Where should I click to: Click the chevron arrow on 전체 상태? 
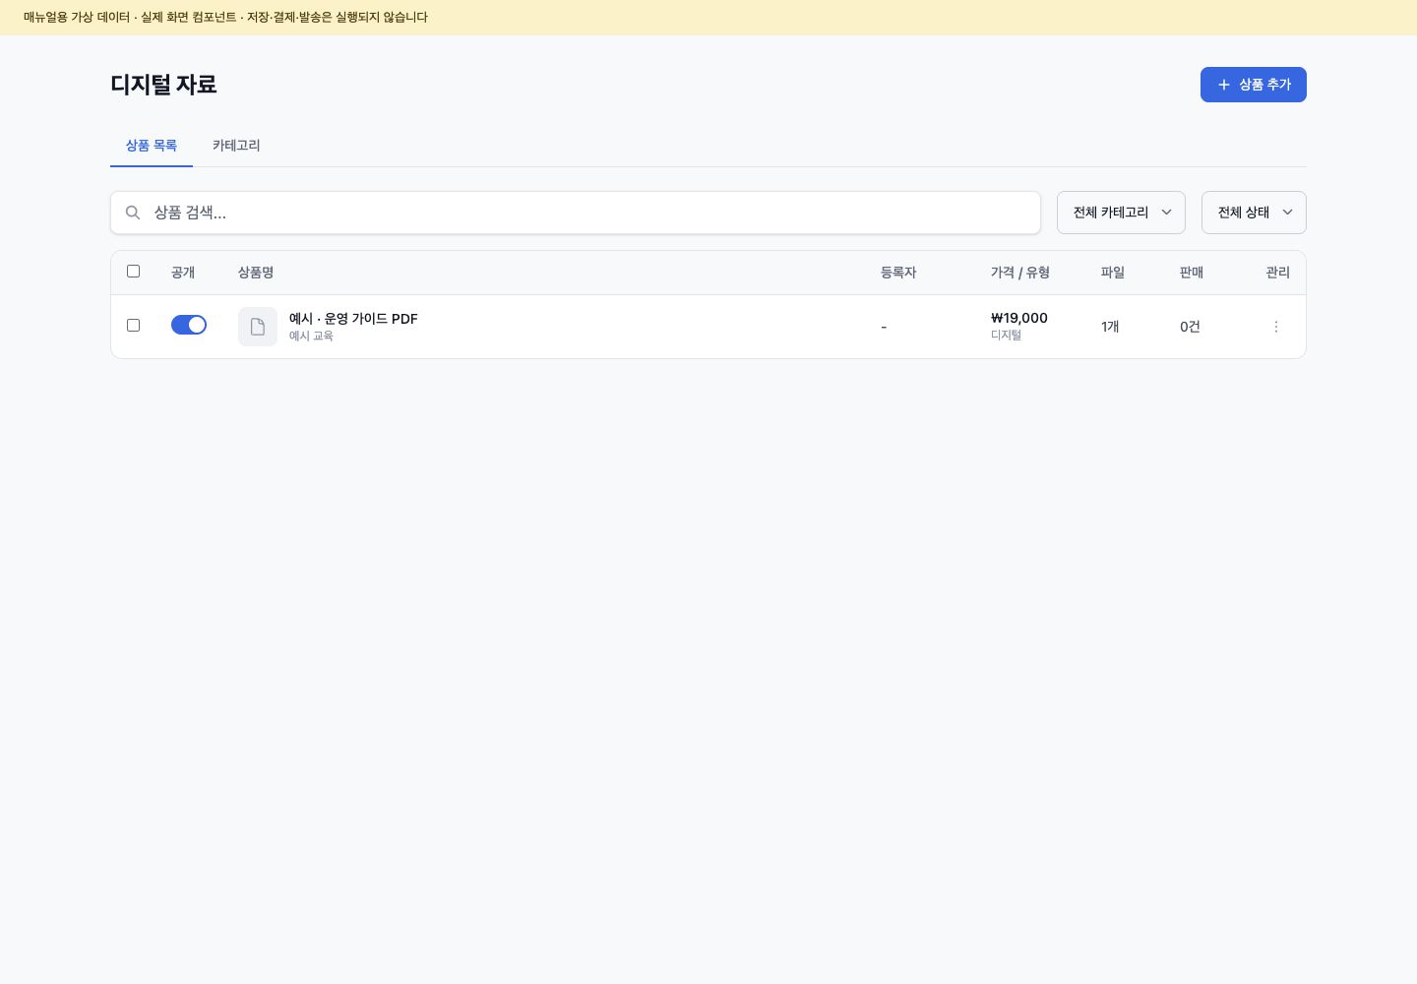(1287, 213)
